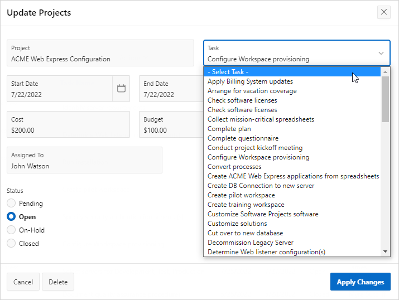The height and width of the screenshot is (300, 399).
Task: Select the Pending status radio button
Action: (11, 203)
